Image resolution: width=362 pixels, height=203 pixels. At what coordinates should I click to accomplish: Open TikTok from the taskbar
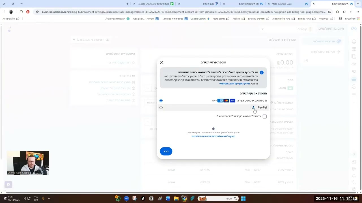[x=143, y=198]
